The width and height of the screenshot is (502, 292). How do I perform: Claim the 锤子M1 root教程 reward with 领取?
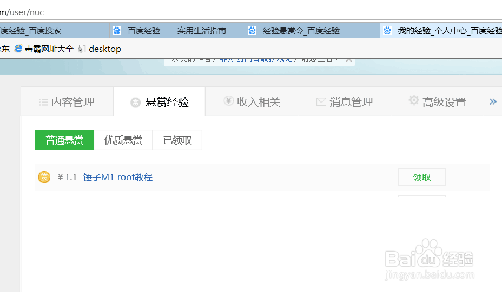pos(421,177)
